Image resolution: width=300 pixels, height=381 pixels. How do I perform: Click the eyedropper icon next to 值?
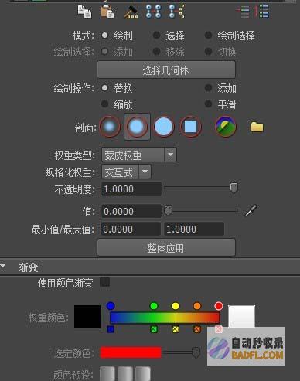[x=251, y=211]
